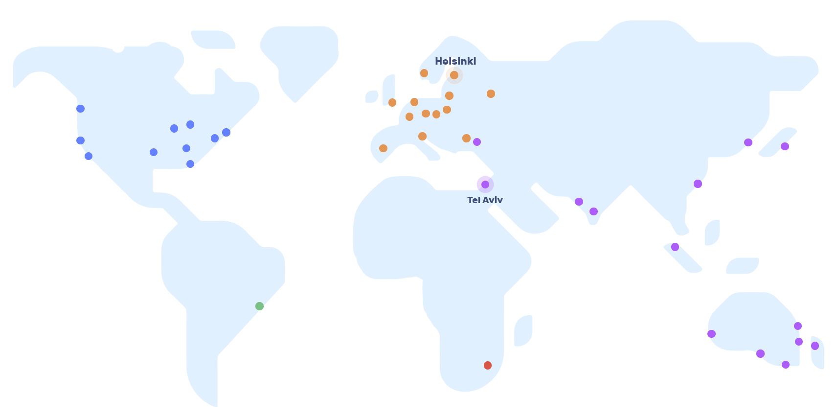Select the orange dot on the Iberian Peninsula
The image size is (838, 419).
click(383, 148)
